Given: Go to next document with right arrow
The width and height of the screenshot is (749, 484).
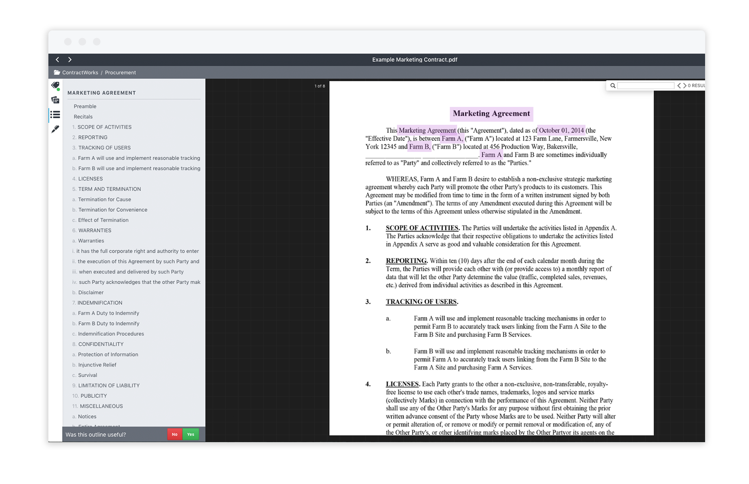Looking at the screenshot, I should [70, 60].
